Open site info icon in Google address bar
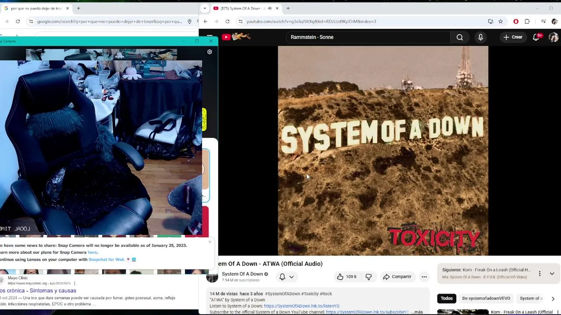This screenshot has height=315, width=561. tap(31, 21)
